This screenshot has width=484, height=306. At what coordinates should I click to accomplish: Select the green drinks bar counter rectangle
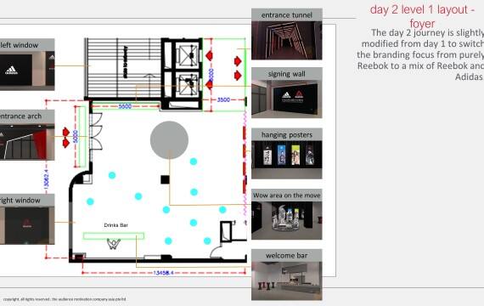tap(114, 236)
